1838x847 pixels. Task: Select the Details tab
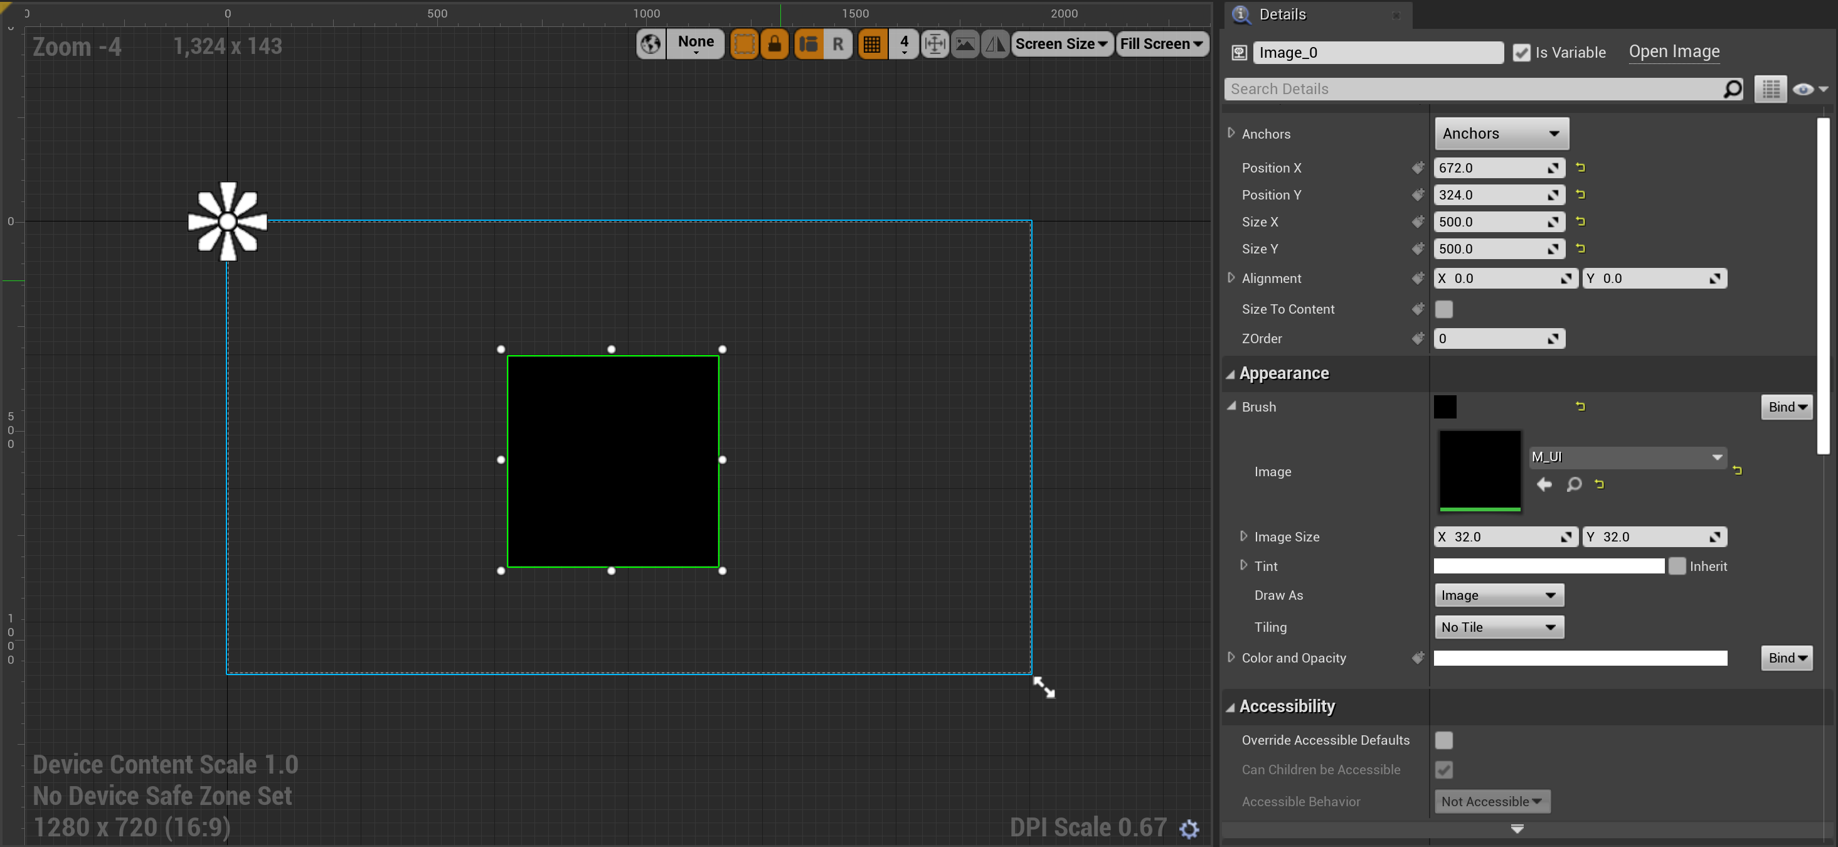click(x=1282, y=14)
